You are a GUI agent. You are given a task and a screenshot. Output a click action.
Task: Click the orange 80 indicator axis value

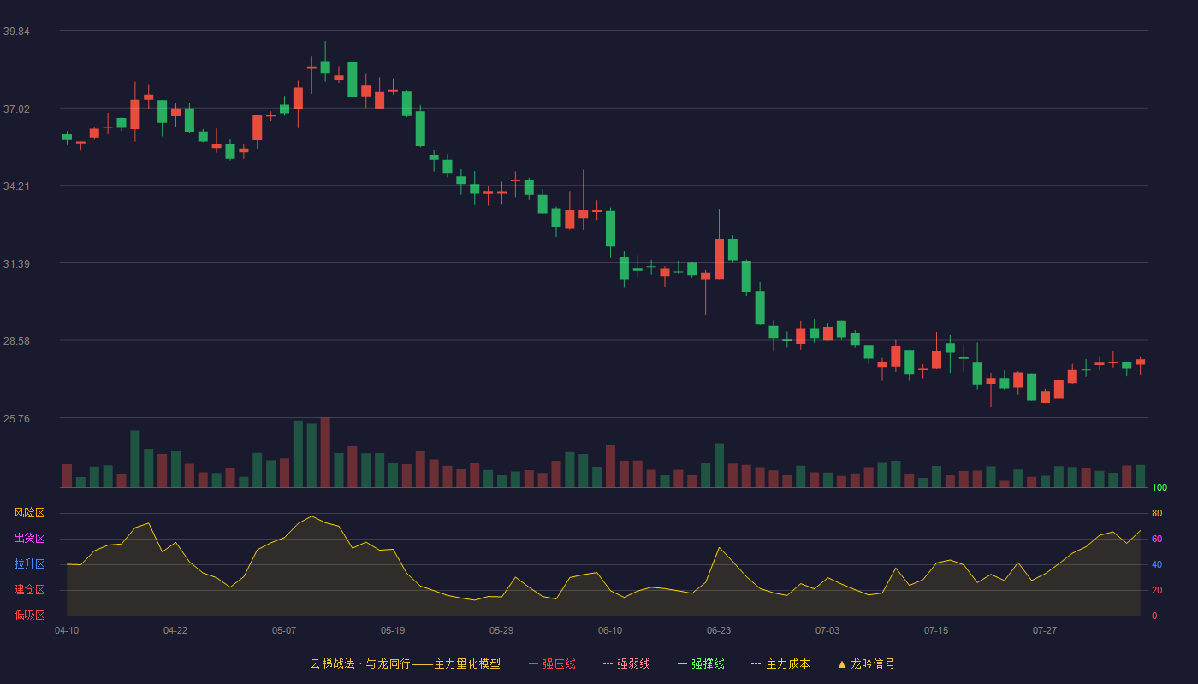tap(1157, 513)
